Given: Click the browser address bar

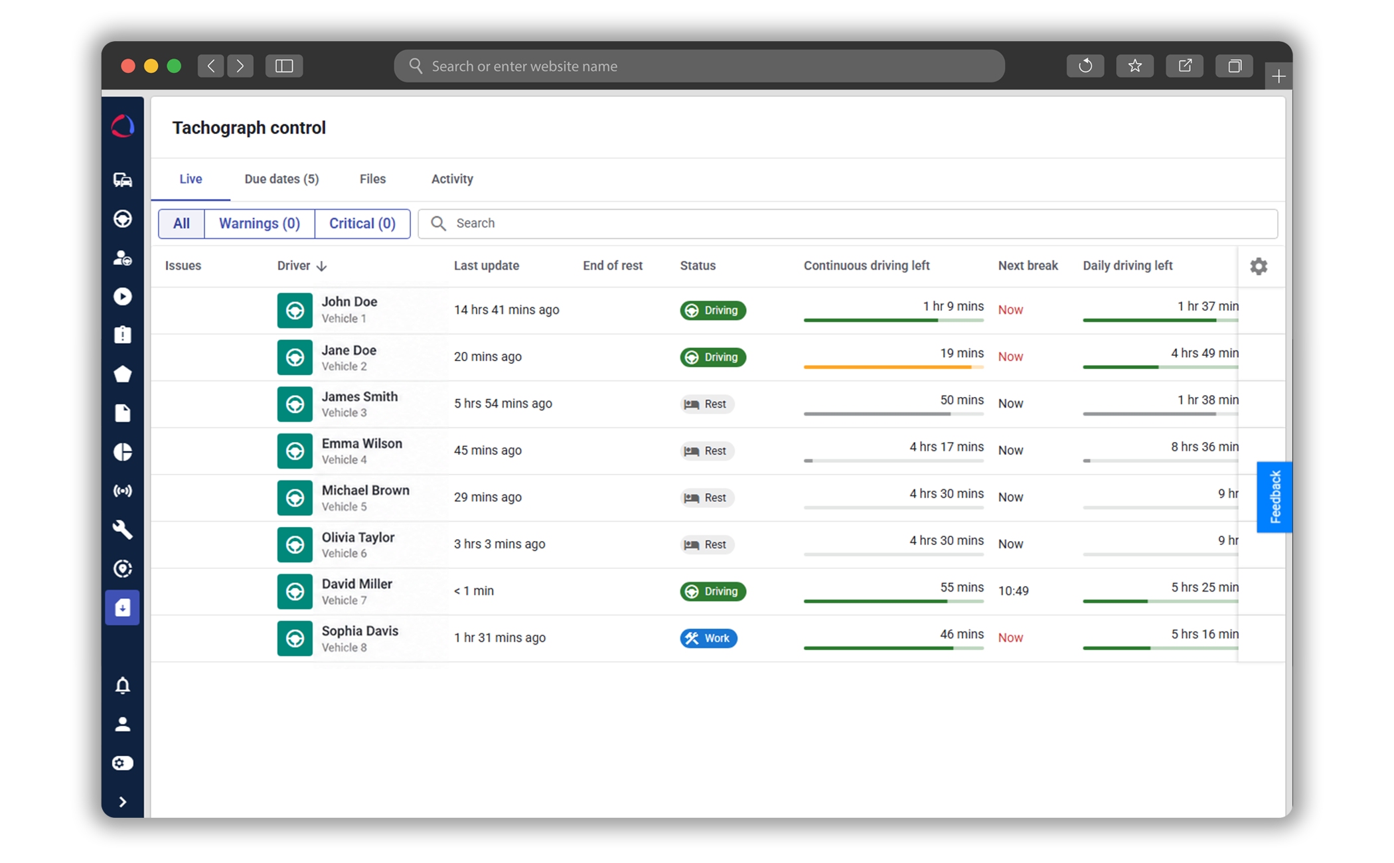Looking at the screenshot, I should [x=699, y=66].
